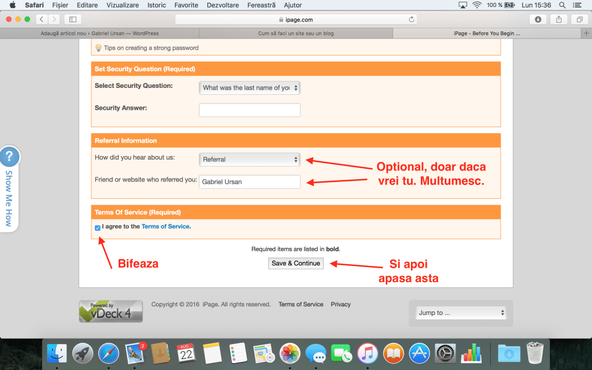
Task: Click the ipage.com address bar
Action: point(296,20)
